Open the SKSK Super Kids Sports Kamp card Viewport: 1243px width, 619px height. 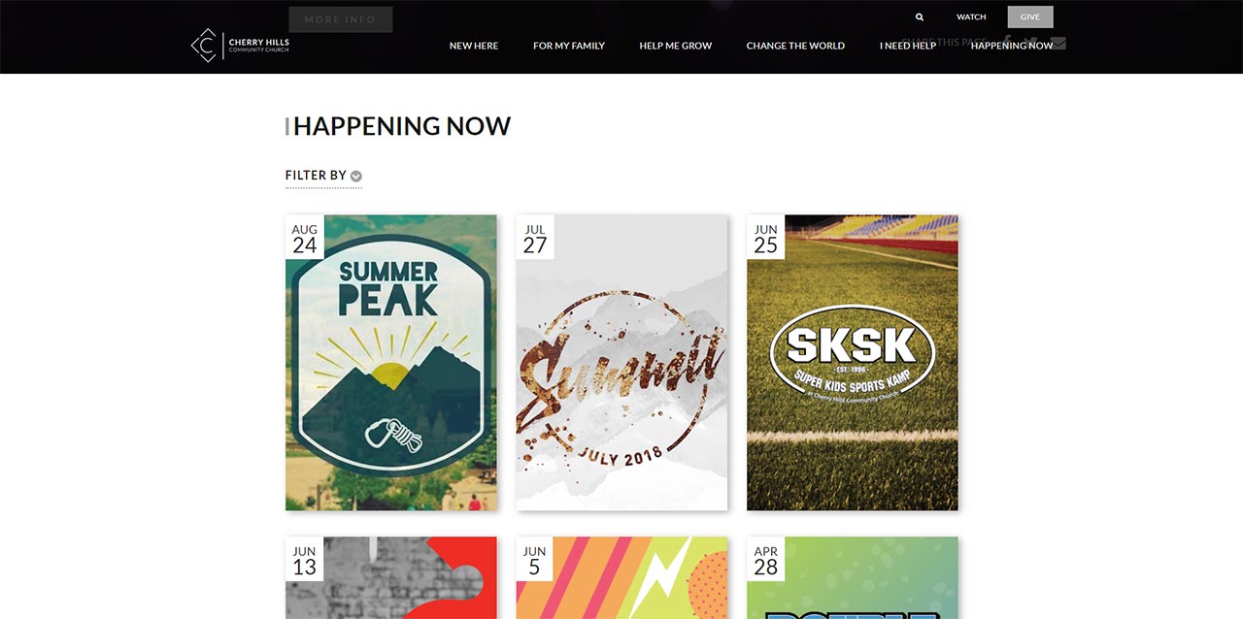(x=853, y=363)
